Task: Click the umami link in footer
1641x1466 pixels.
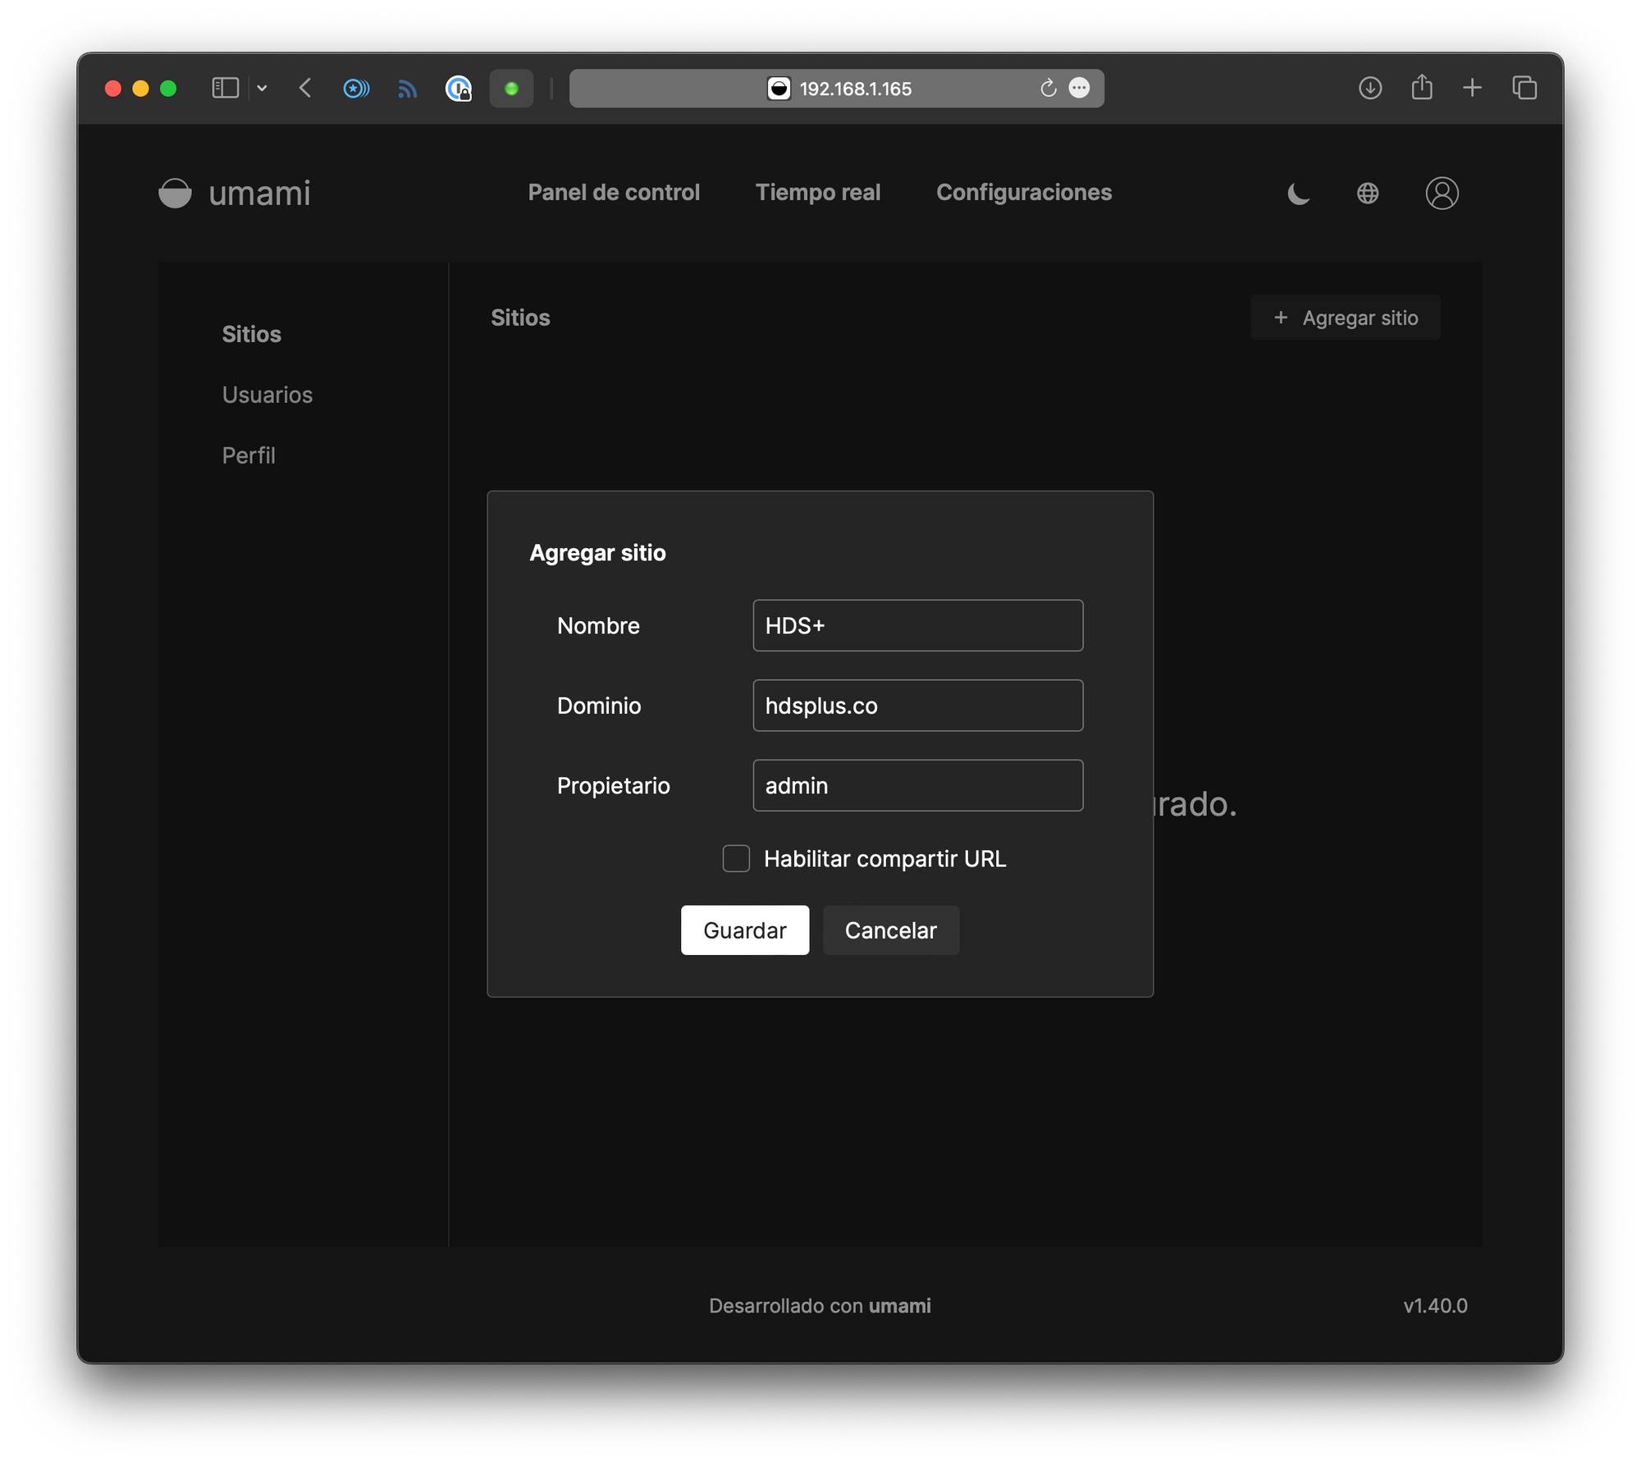Action: (x=899, y=1306)
